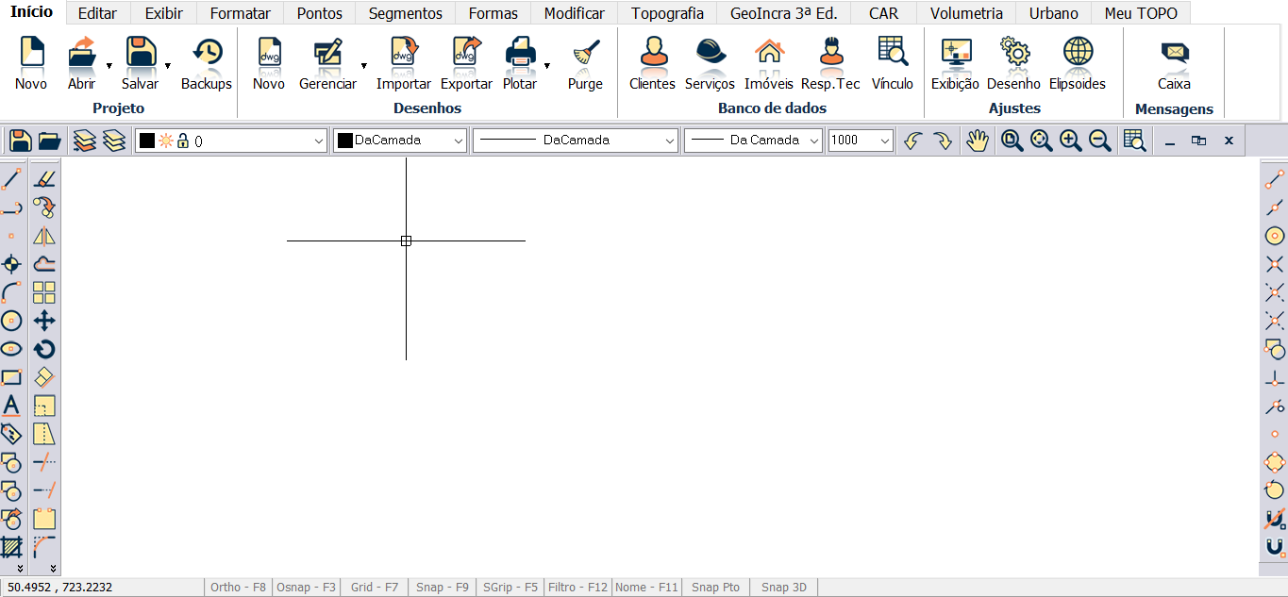Image resolution: width=1288 pixels, height=597 pixels.
Task: Switch to the Topografia tab
Action: coord(667,13)
